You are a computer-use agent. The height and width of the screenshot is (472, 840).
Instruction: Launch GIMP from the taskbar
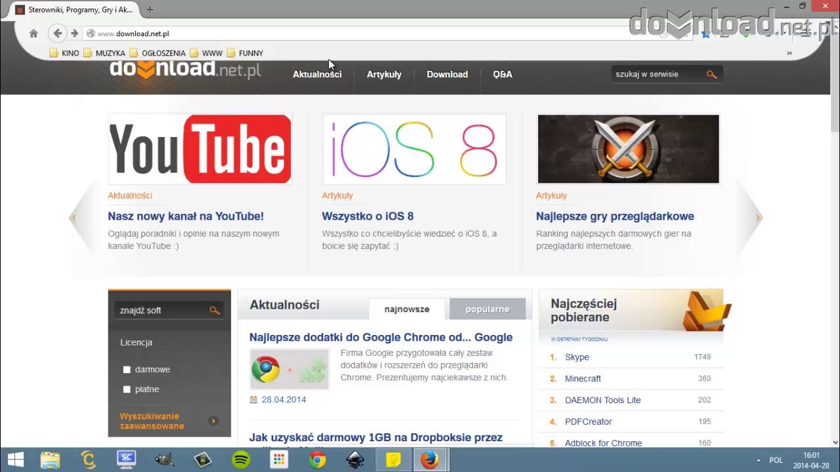164,460
